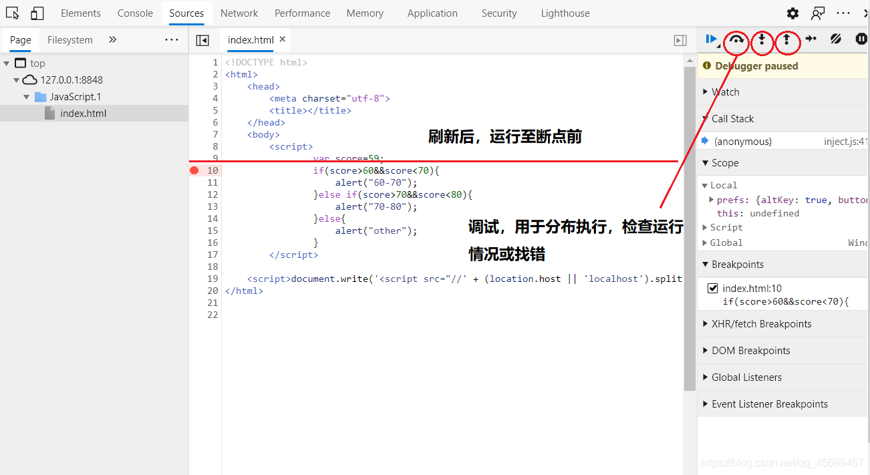Select the Page navigator tab
Image resolution: width=870 pixels, height=475 pixels.
pyautogui.click(x=20, y=40)
